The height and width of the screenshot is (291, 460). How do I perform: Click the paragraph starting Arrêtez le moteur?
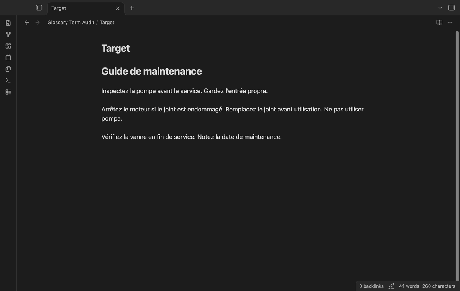click(232, 114)
